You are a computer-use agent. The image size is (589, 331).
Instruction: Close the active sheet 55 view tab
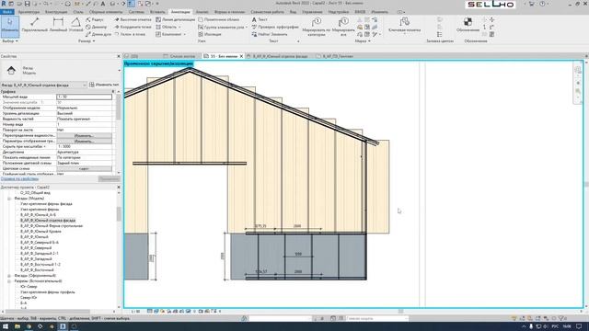pyautogui.click(x=241, y=56)
